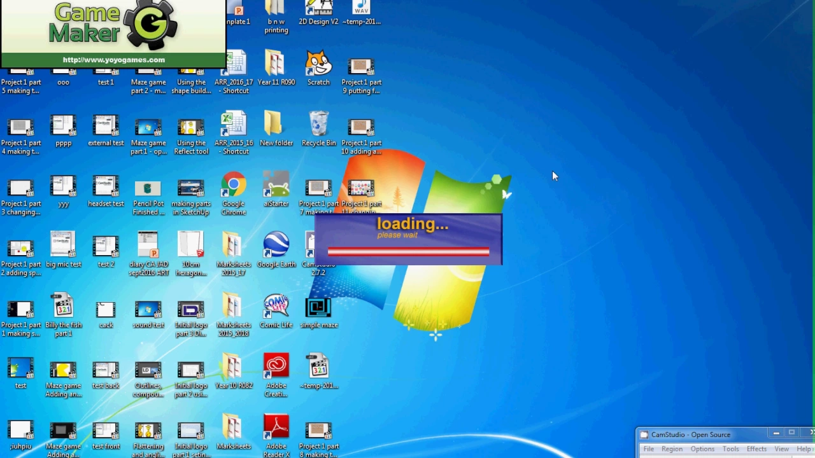This screenshot has width=815, height=458.
Task: Select the 10cm hexagon SketchUp file
Action: coord(191,254)
